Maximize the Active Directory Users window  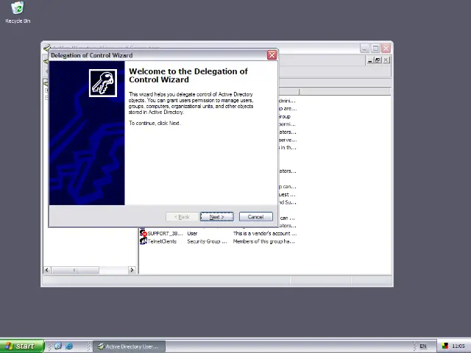point(375,48)
